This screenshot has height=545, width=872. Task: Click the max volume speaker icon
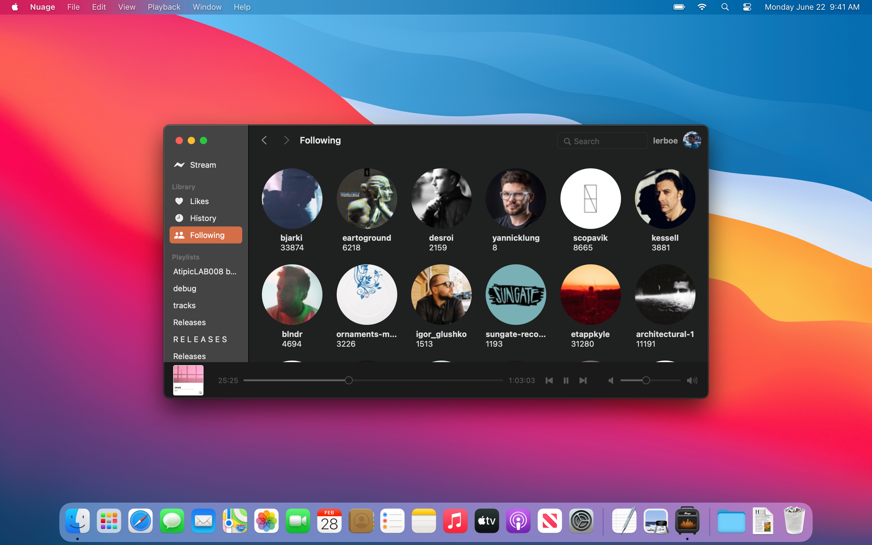point(692,380)
